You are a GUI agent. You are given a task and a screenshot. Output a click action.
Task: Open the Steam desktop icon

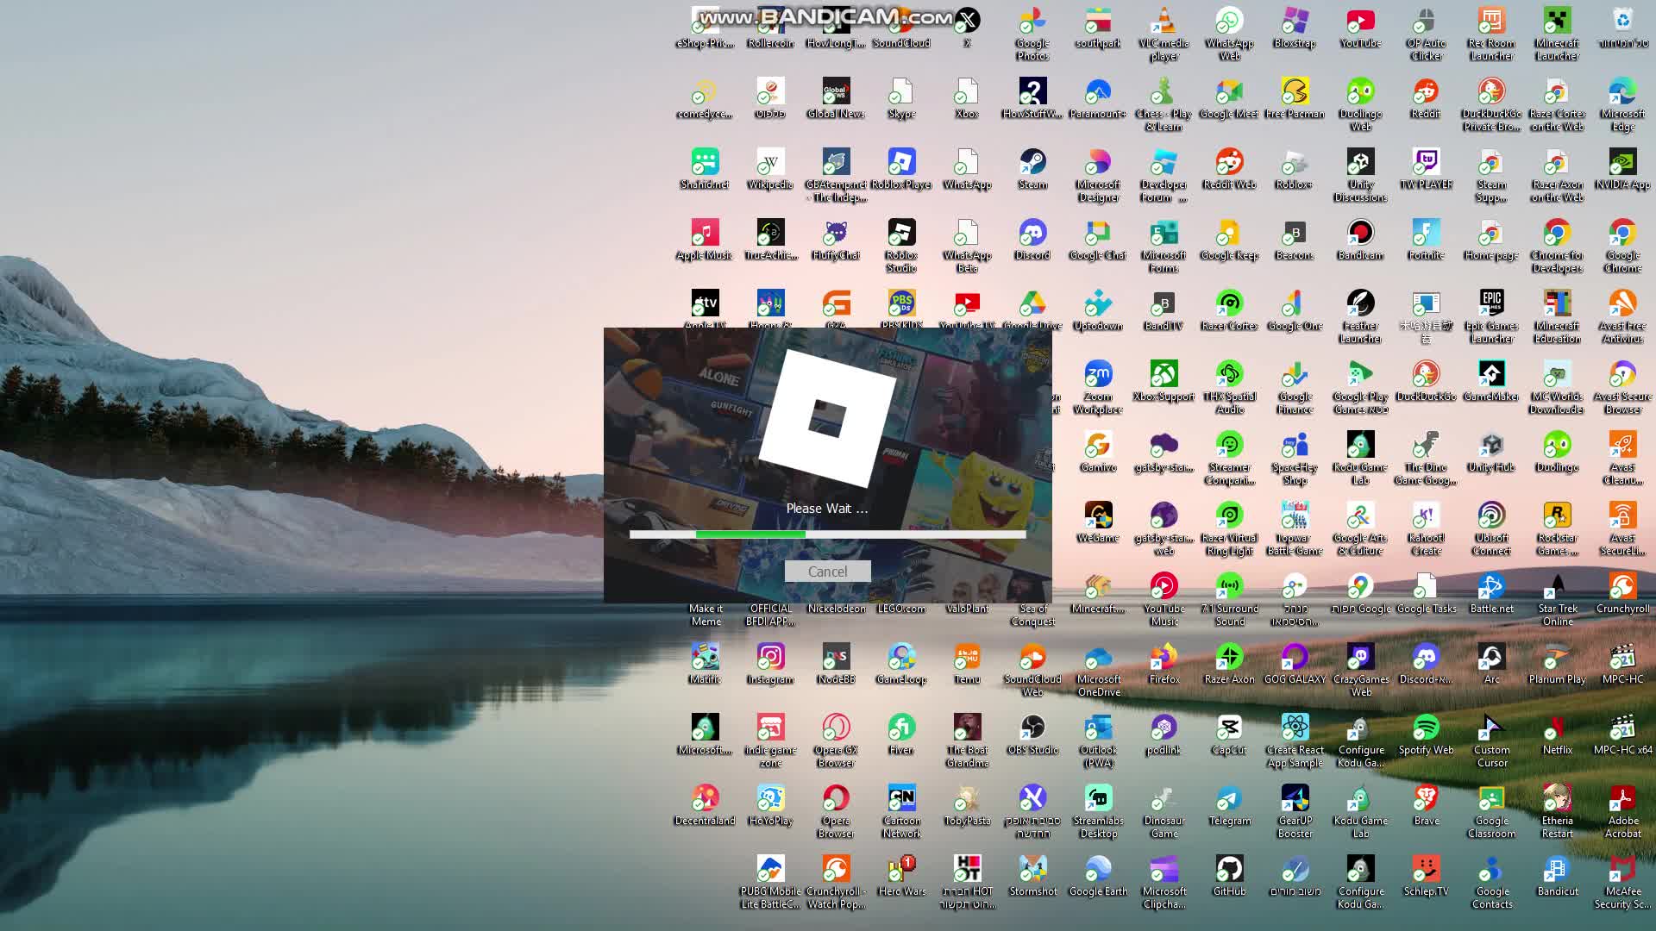point(1032,163)
